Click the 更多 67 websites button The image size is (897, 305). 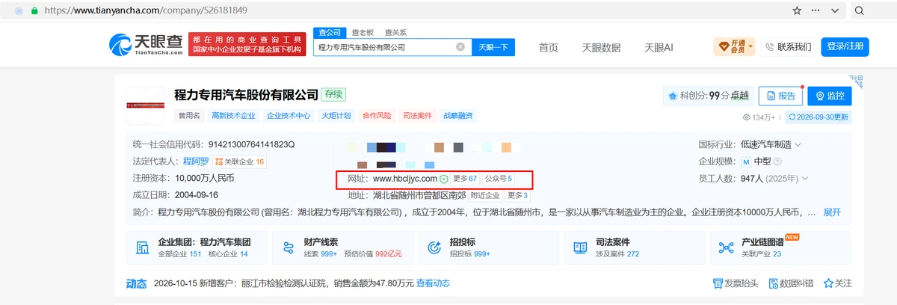pos(465,179)
